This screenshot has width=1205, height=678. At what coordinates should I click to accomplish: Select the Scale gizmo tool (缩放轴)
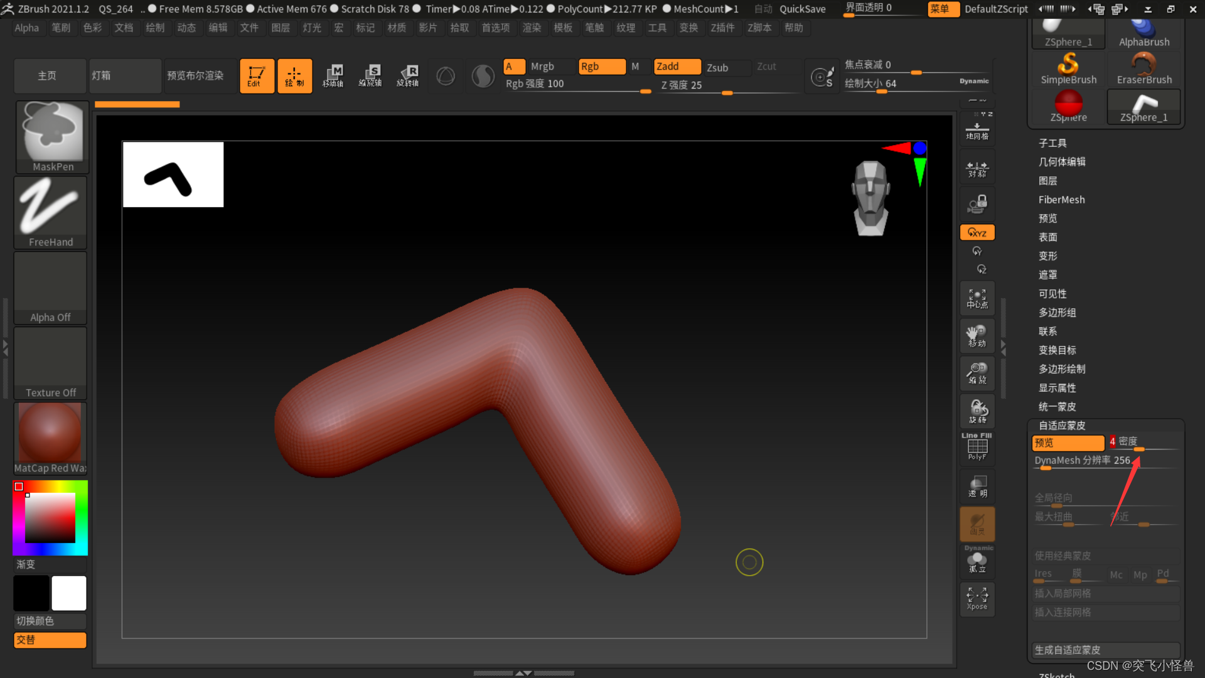370,76
